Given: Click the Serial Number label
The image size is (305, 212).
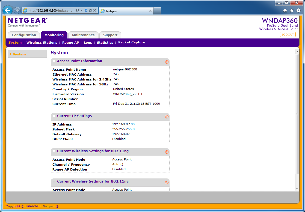Looking at the screenshot, I should [65, 99].
